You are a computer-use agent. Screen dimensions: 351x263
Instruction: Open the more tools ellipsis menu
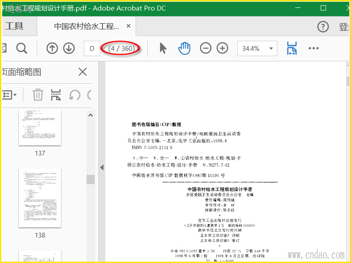313,48
